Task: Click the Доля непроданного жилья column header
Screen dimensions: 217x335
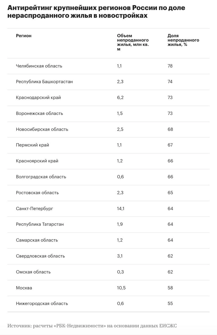Action: 183,40
